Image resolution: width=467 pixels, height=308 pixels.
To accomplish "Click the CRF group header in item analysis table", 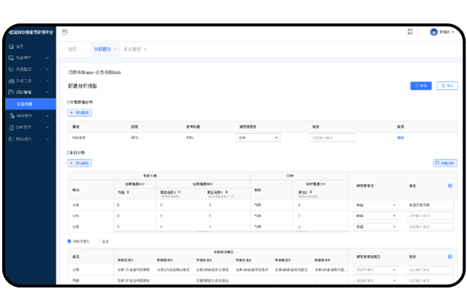I will [x=290, y=176].
